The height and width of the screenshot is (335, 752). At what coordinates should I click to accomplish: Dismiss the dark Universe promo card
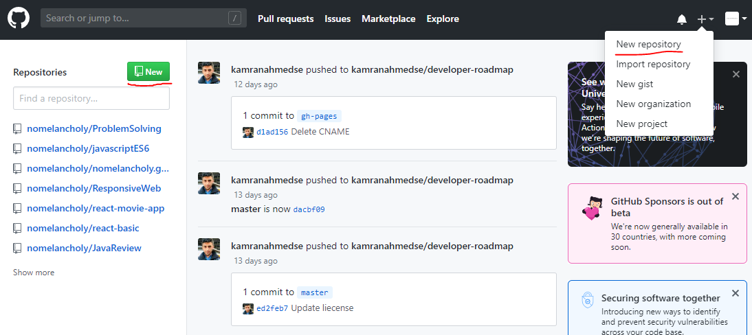736,74
